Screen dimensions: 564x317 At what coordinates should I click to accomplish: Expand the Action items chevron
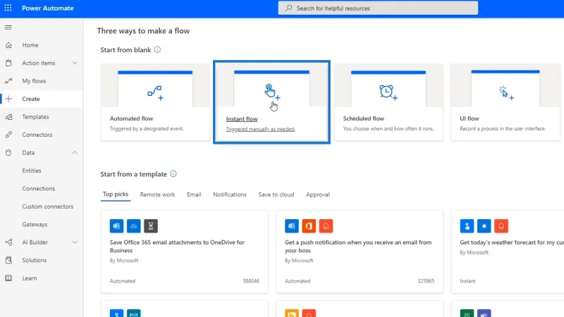click(x=75, y=63)
